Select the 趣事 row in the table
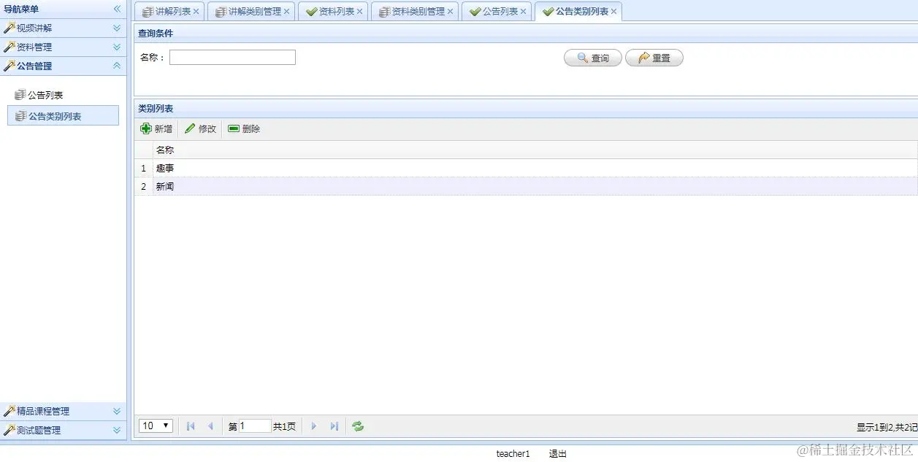This screenshot has height=462, width=918. pyautogui.click(x=526, y=168)
